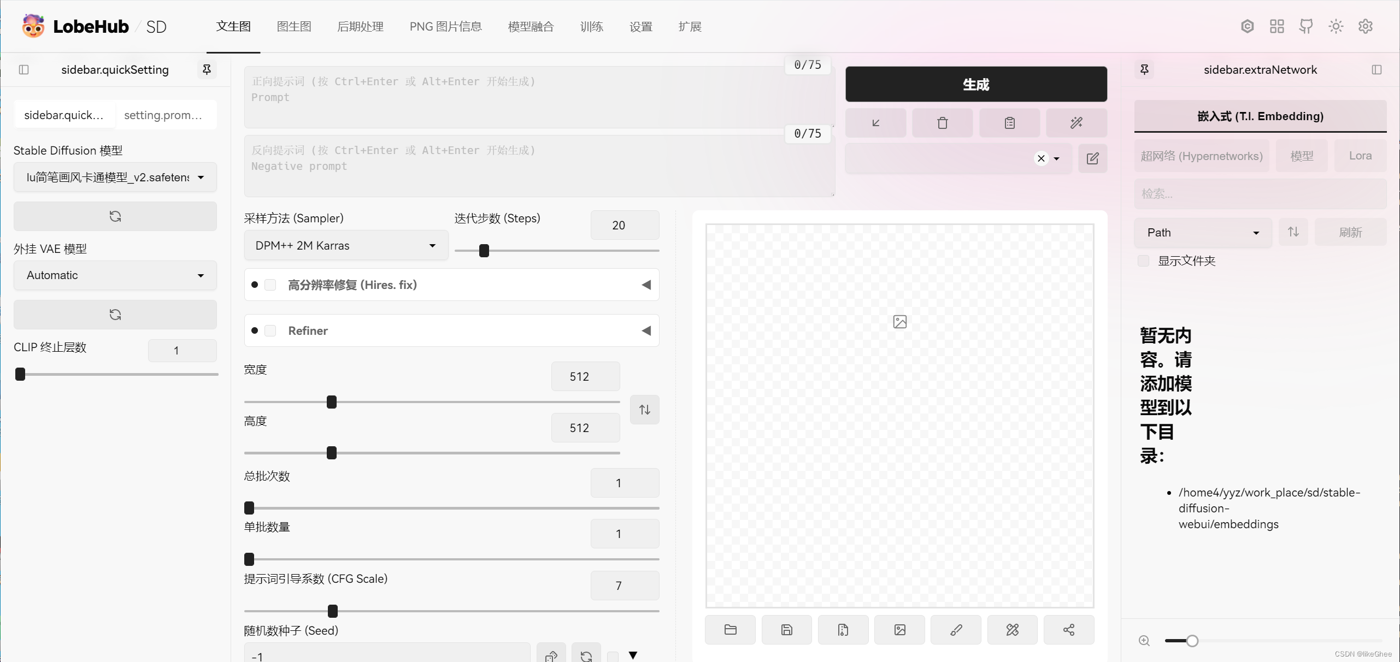Collapse the right extraNetwork sidebar panel icon
1400x662 pixels.
[x=1377, y=69]
